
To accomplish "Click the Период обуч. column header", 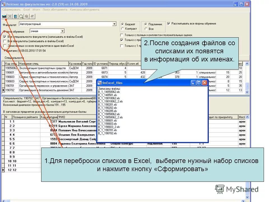I will (x=117, y=64).
